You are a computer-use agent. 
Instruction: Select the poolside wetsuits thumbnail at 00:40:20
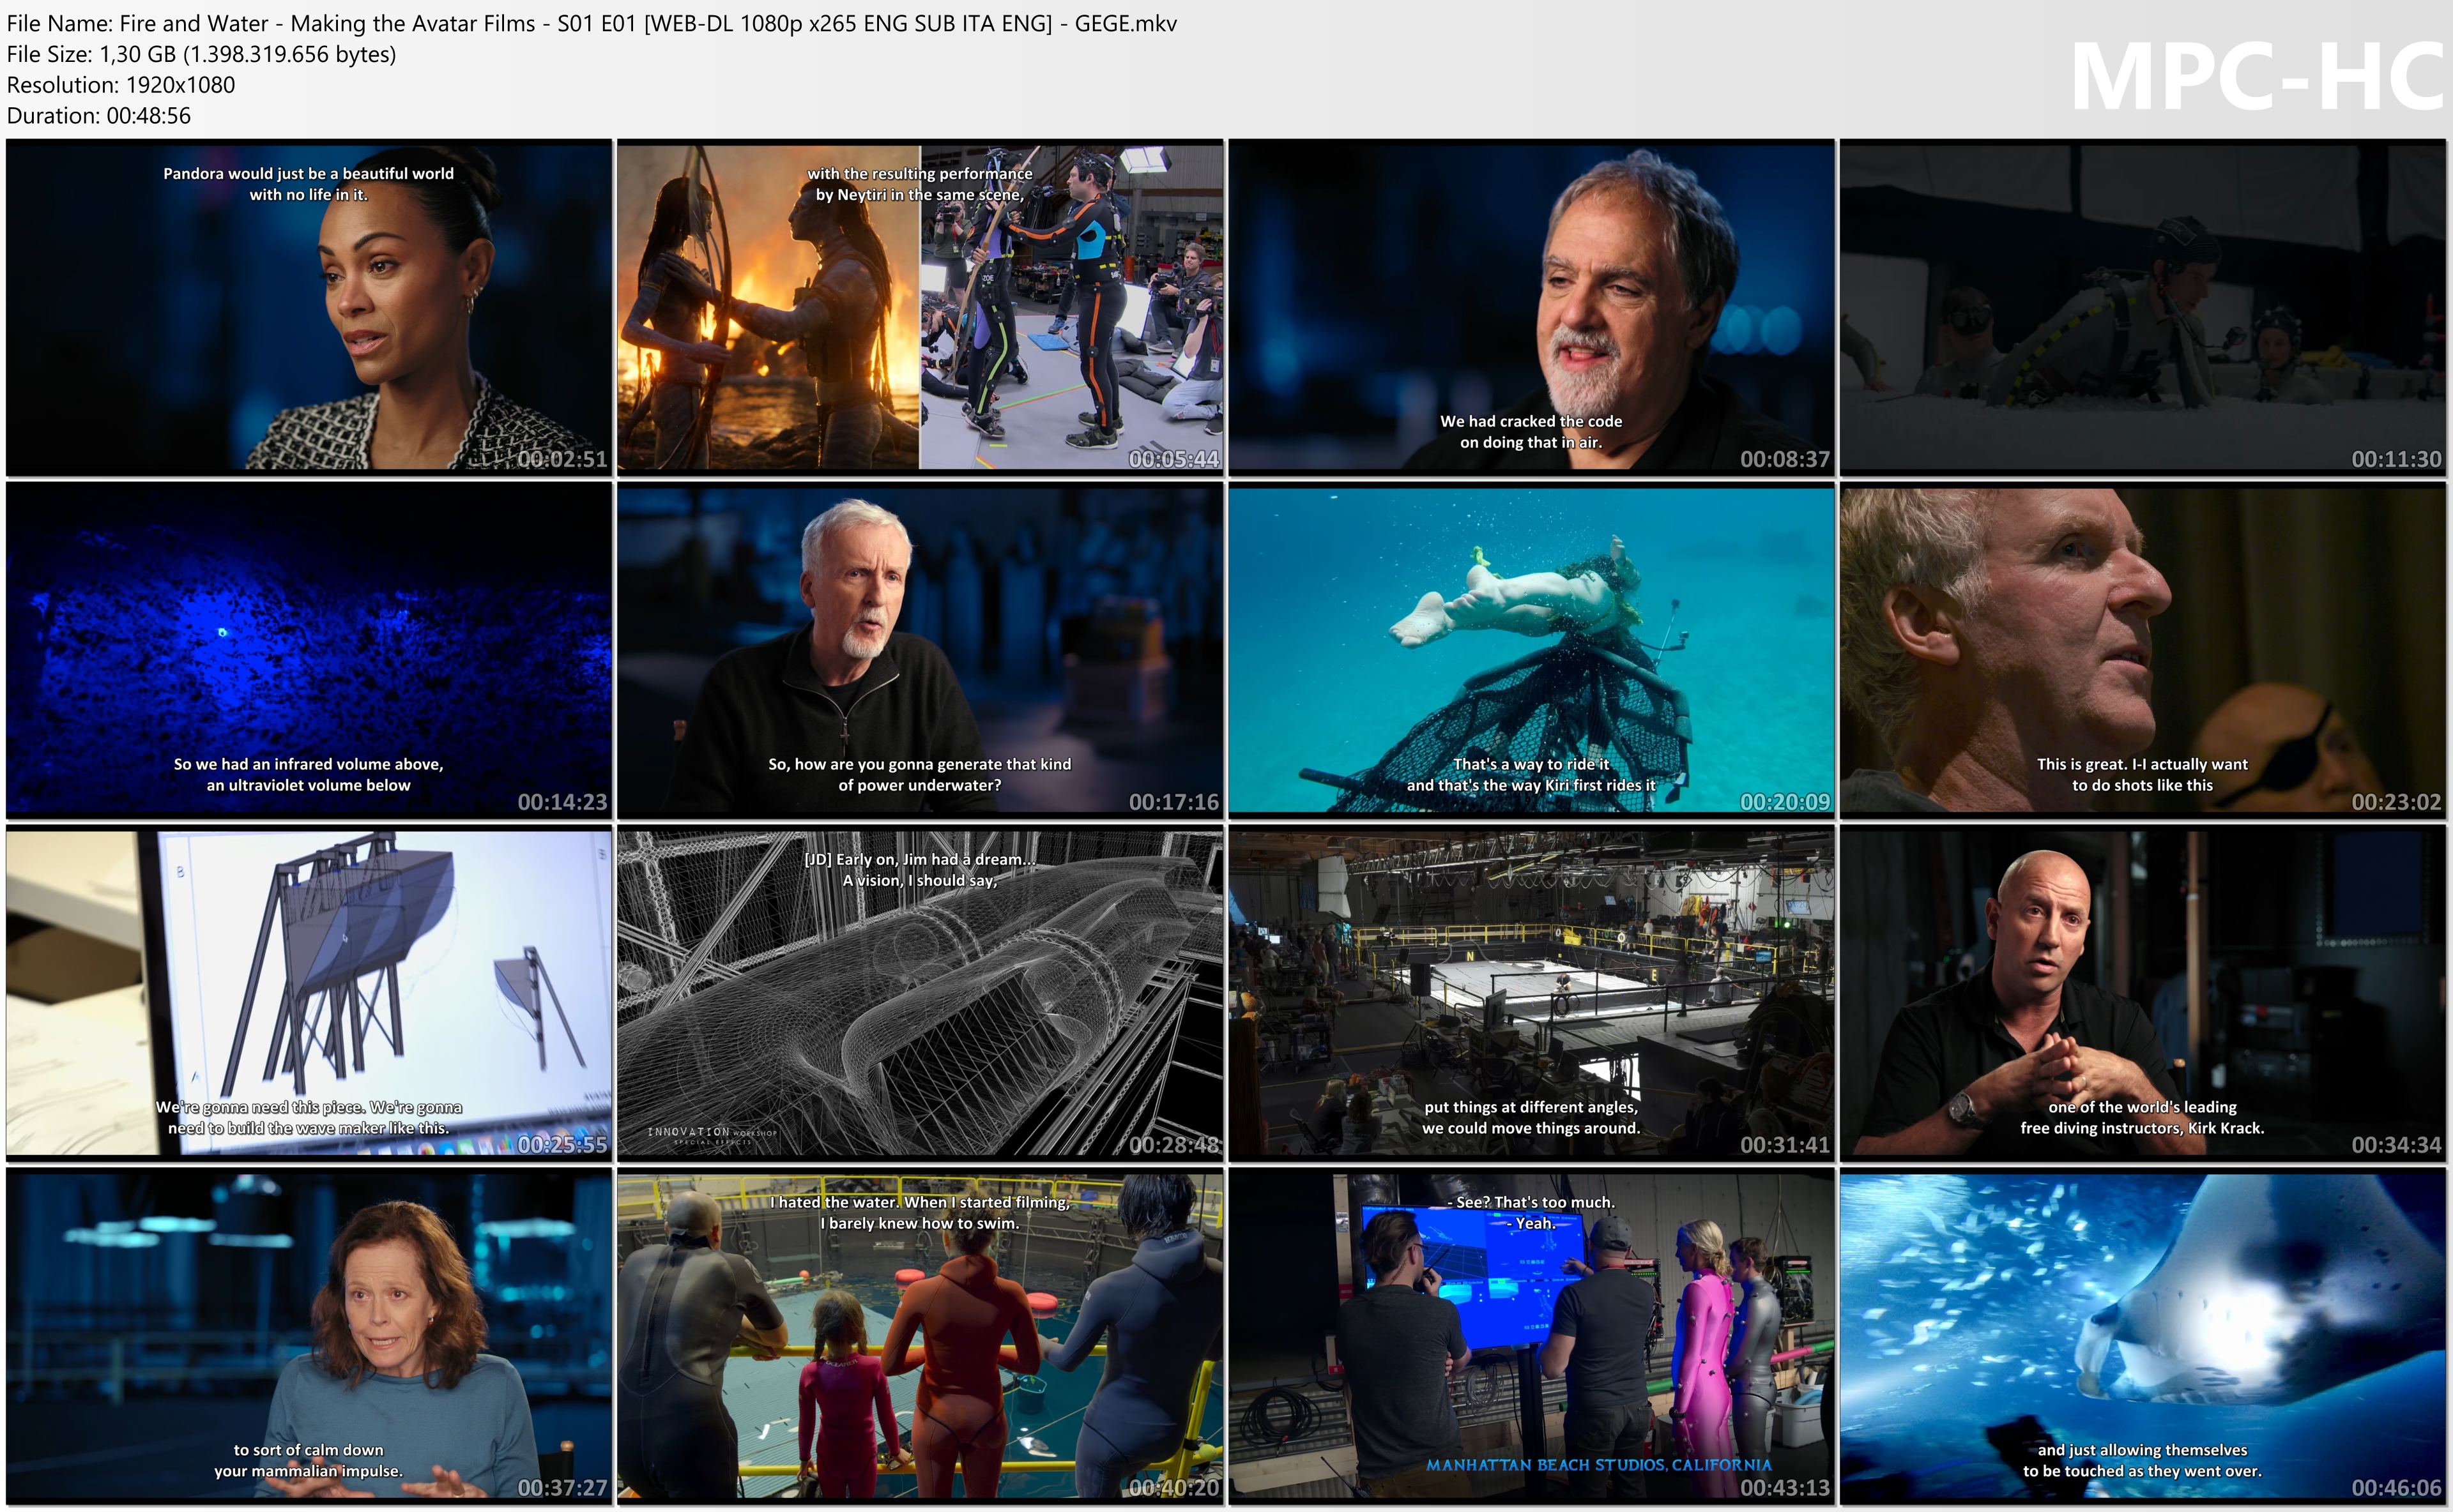919,1336
